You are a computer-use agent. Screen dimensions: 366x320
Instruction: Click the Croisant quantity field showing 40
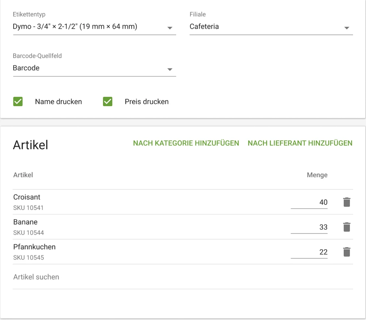tap(309, 202)
